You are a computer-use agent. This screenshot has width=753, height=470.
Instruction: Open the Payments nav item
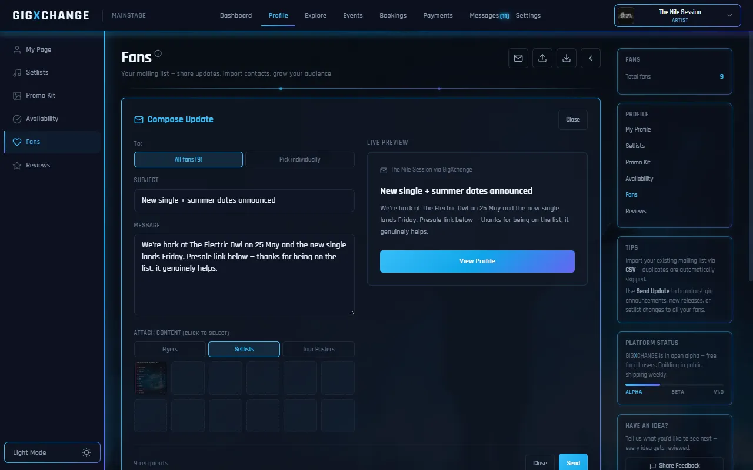pos(438,15)
